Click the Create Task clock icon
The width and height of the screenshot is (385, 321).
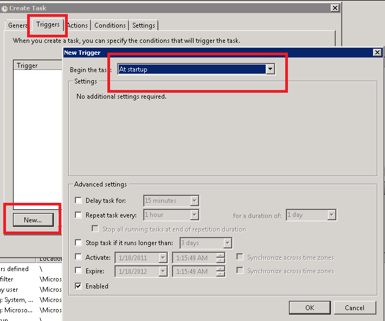point(4,9)
